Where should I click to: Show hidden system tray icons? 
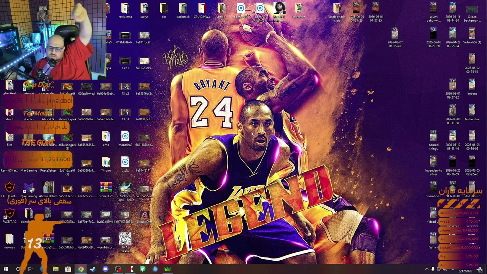point(427,269)
